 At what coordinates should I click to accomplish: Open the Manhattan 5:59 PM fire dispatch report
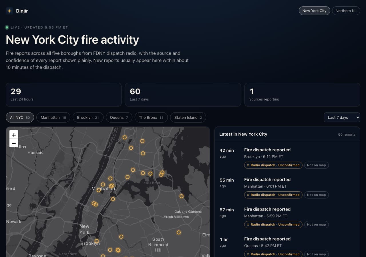tap(287, 217)
